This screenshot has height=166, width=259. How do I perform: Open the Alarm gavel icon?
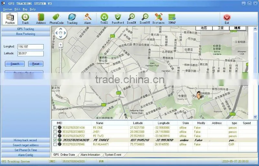[x=87, y=17]
